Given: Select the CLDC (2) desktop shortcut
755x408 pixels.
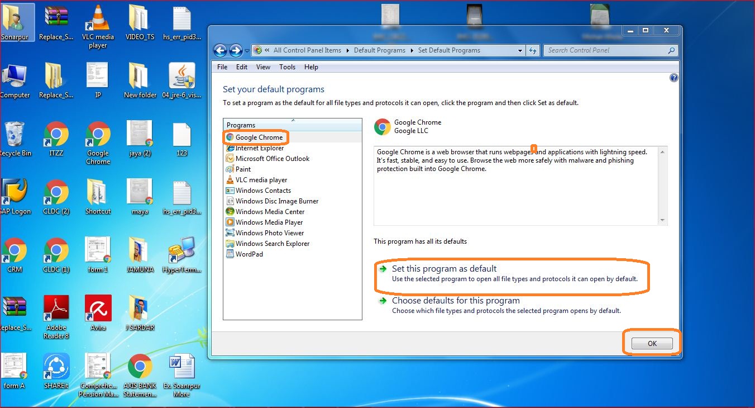Looking at the screenshot, I should pyautogui.click(x=56, y=197).
